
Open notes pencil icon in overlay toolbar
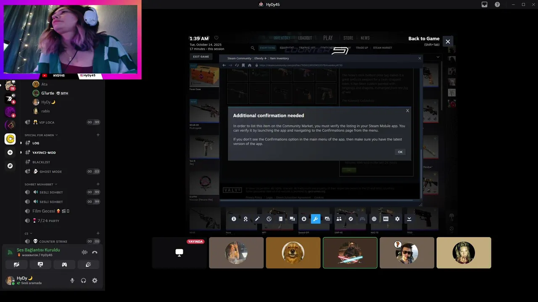257,219
